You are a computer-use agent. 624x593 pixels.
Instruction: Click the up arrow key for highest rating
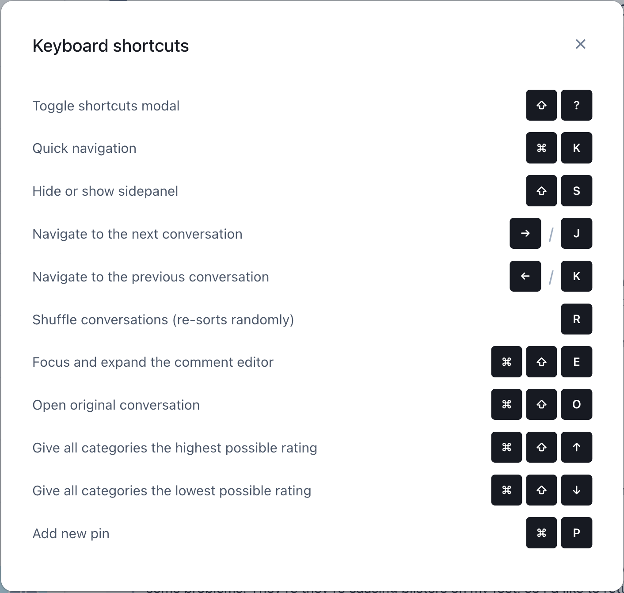click(576, 447)
